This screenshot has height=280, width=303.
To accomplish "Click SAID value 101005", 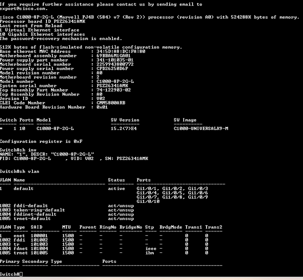I will coord(39,253).
